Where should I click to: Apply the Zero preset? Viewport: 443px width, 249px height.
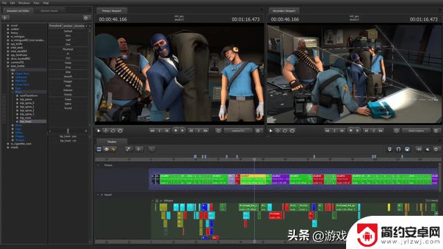tap(68, 35)
